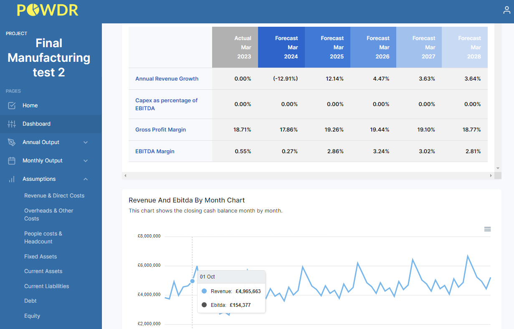Viewport: 514px width, 329px height.
Task: Select the Assumptions bar-chart icon
Action: click(11, 179)
